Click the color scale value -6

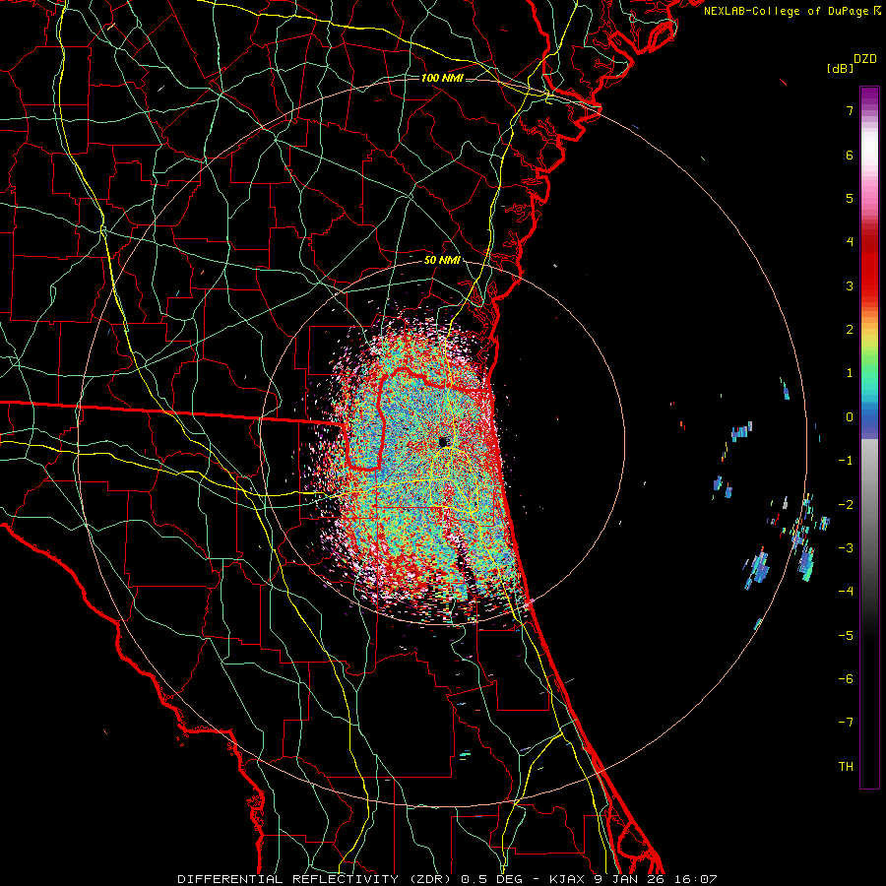(x=846, y=678)
